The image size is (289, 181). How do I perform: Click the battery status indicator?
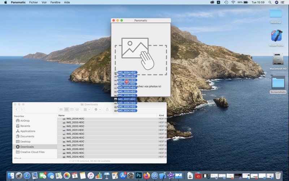[x=242, y=3]
